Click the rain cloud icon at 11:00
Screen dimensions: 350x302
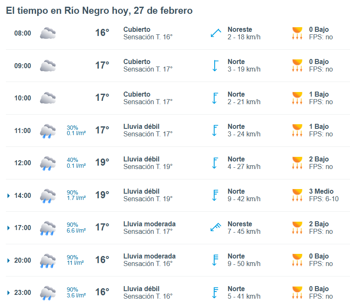tap(48, 131)
